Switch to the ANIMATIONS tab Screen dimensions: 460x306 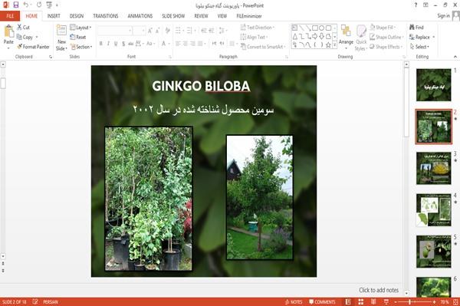[x=140, y=16]
